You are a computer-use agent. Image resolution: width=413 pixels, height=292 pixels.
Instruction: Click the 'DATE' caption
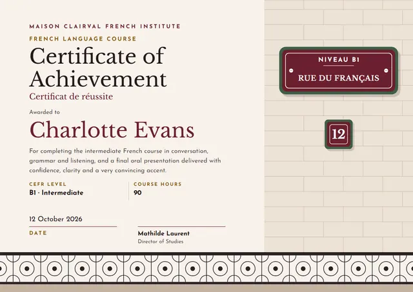38,233
